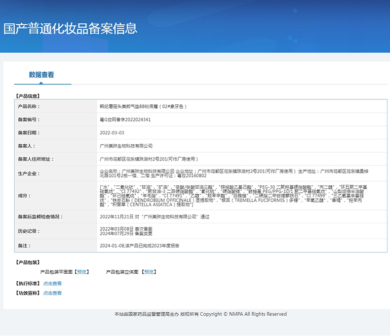The image size is (390, 336).
Task: Click the product name 韩纪蘑菇头美颜气垫BB粉底霜
Action: point(143,106)
